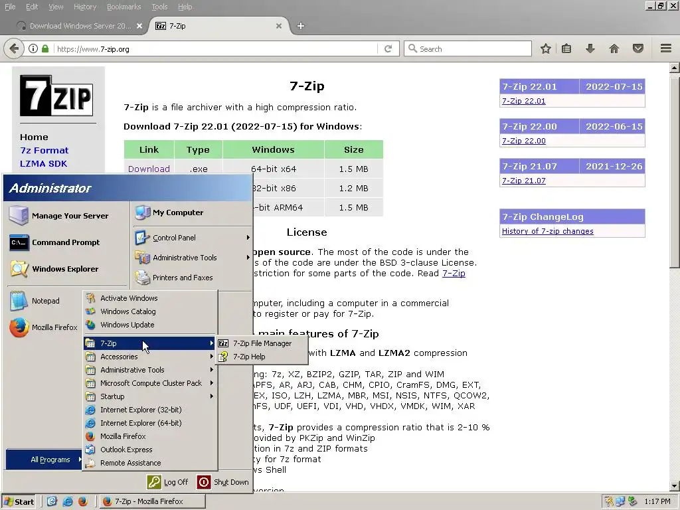Launch Mozilla Firefox from All Programs list

pyautogui.click(x=123, y=436)
